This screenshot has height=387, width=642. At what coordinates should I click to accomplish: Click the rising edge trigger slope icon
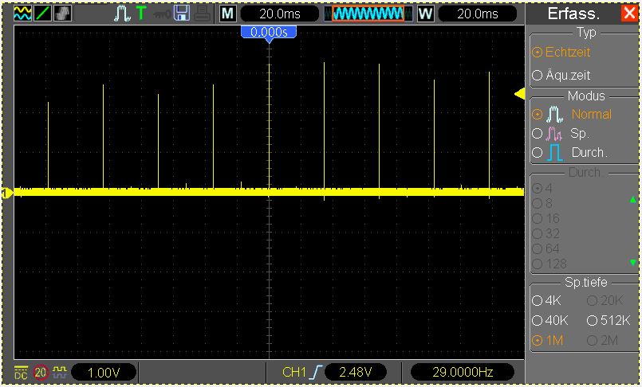click(316, 373)
